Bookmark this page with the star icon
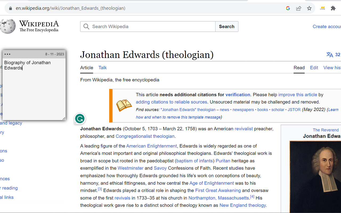The width and height of the screenshot is (341, 213). coord(309,8)
